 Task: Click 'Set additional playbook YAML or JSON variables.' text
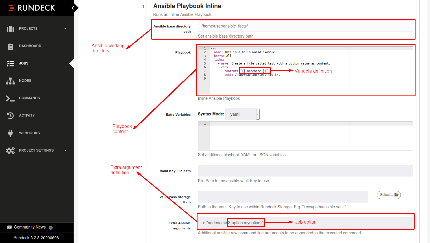click(242, 155)
